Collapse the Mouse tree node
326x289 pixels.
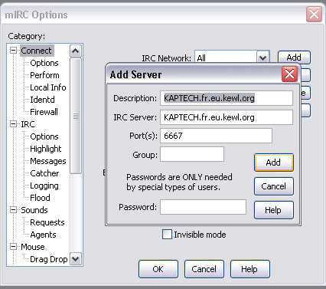point(13,247)
